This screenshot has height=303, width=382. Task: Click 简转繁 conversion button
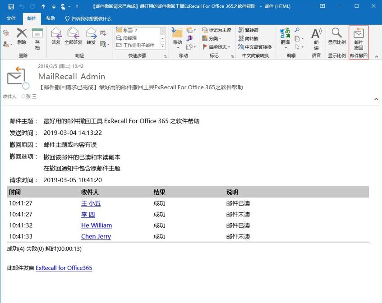pos(248,38)
